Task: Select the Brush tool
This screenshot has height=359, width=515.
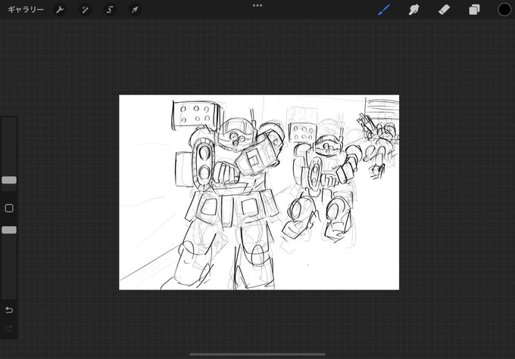Action: tap(384, 10)
